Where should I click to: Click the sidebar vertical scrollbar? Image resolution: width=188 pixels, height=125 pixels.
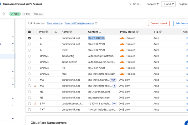click(x=15, y=53)
